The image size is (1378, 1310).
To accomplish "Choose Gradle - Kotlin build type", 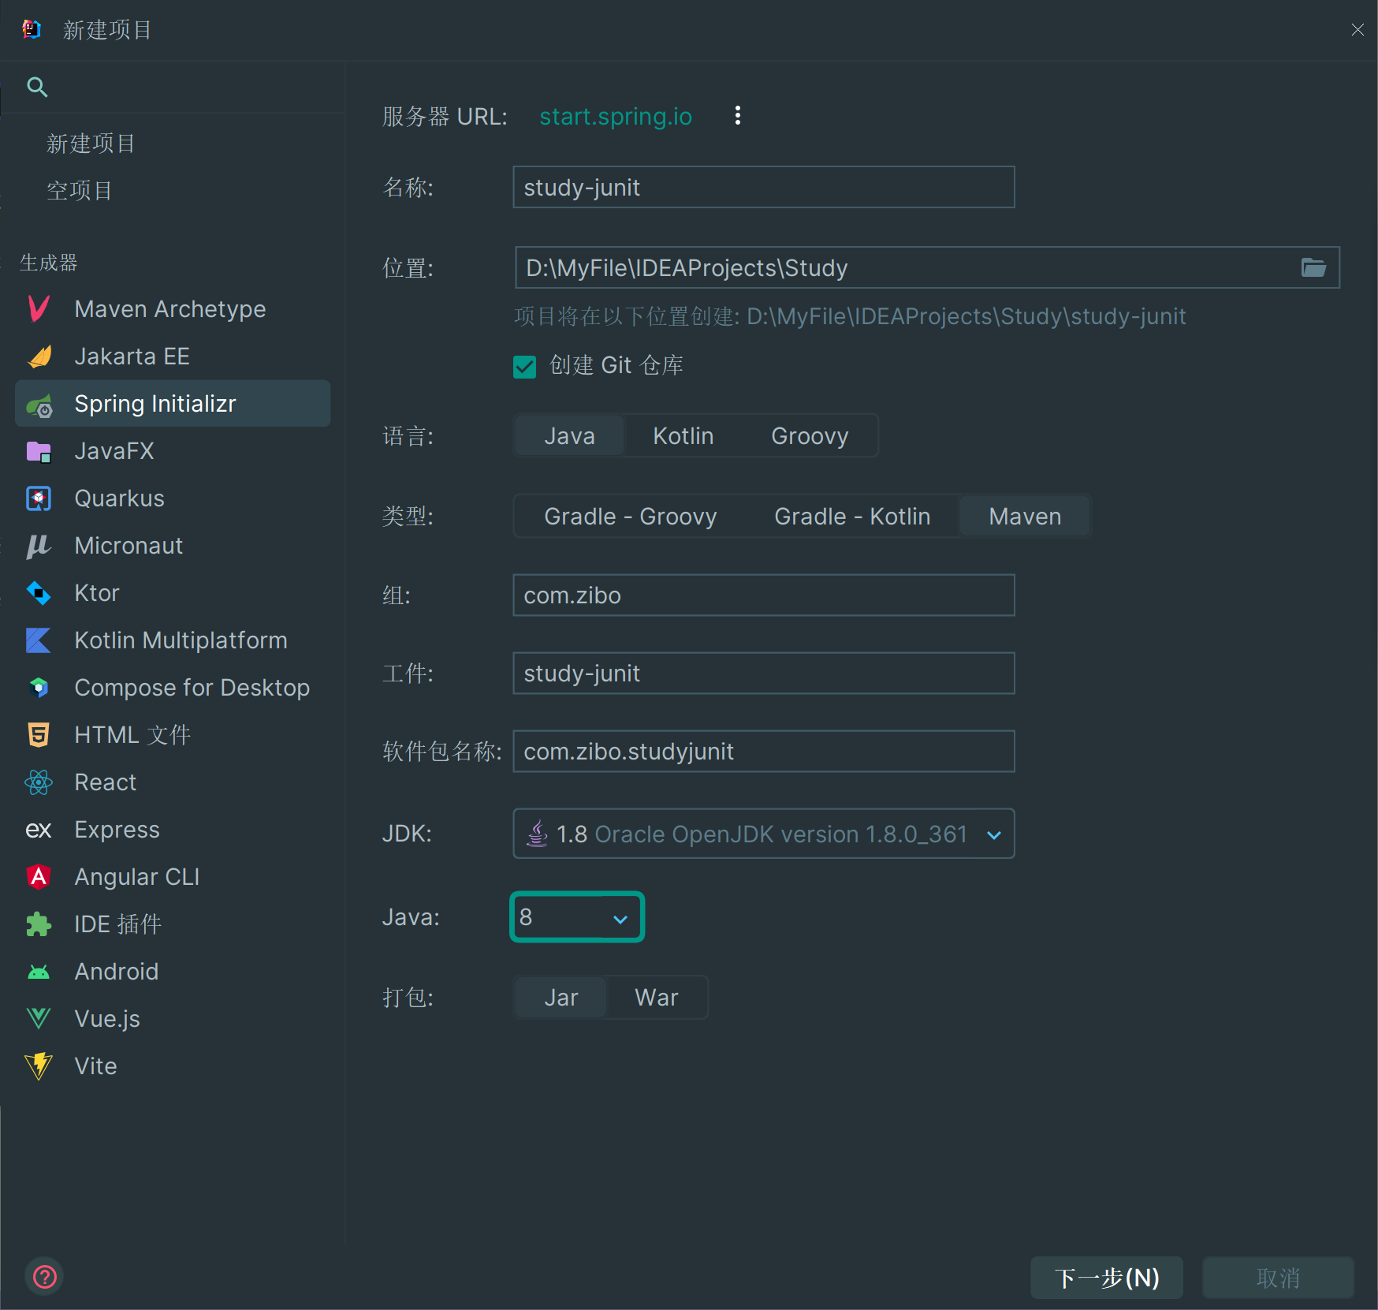I will click(x=852, y=517).
